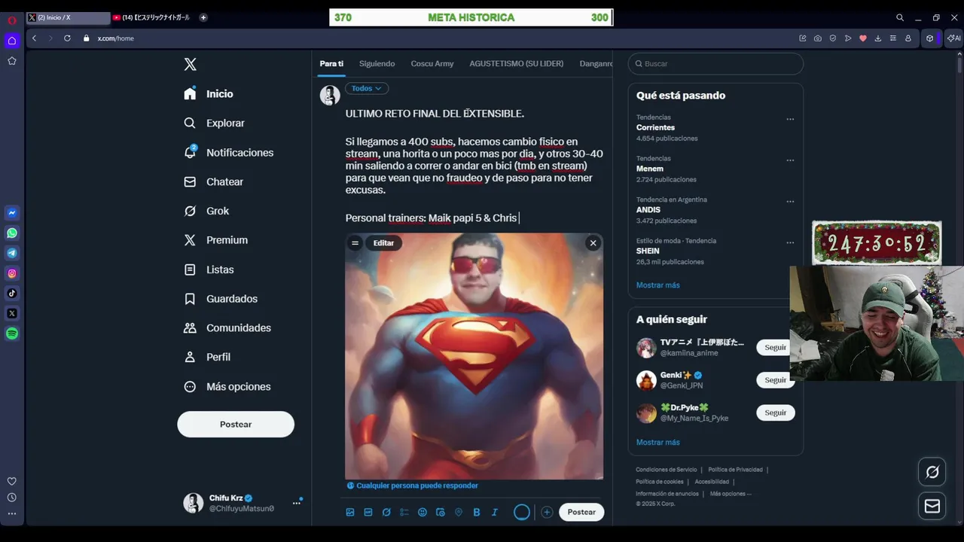Viewport: 964px width, 542px height.
Task: Open the Opera main menu logo
Action: click(12, 20)
